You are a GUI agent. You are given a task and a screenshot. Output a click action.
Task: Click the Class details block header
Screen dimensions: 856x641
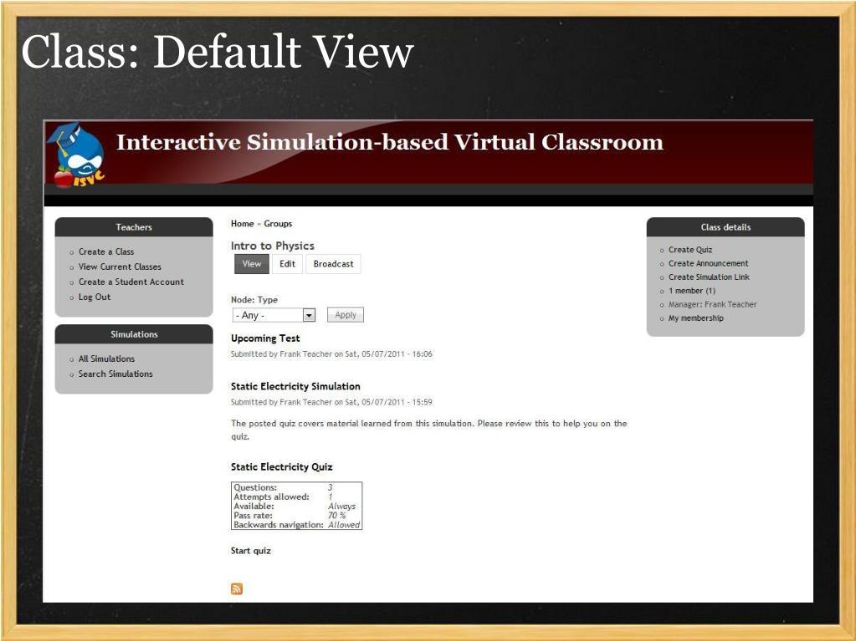point(725,227)
